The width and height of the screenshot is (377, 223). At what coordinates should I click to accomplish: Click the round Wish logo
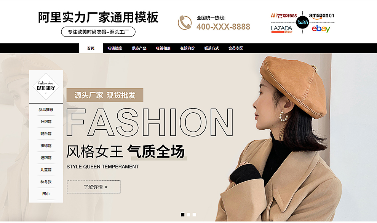tap(302, 22)
